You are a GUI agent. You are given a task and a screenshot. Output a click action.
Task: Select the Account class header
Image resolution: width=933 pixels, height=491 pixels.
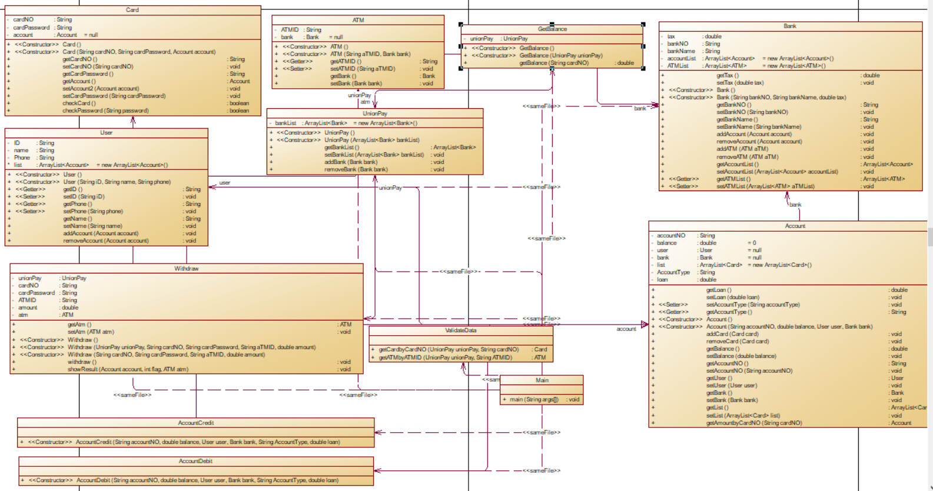[x=795, y=226]
